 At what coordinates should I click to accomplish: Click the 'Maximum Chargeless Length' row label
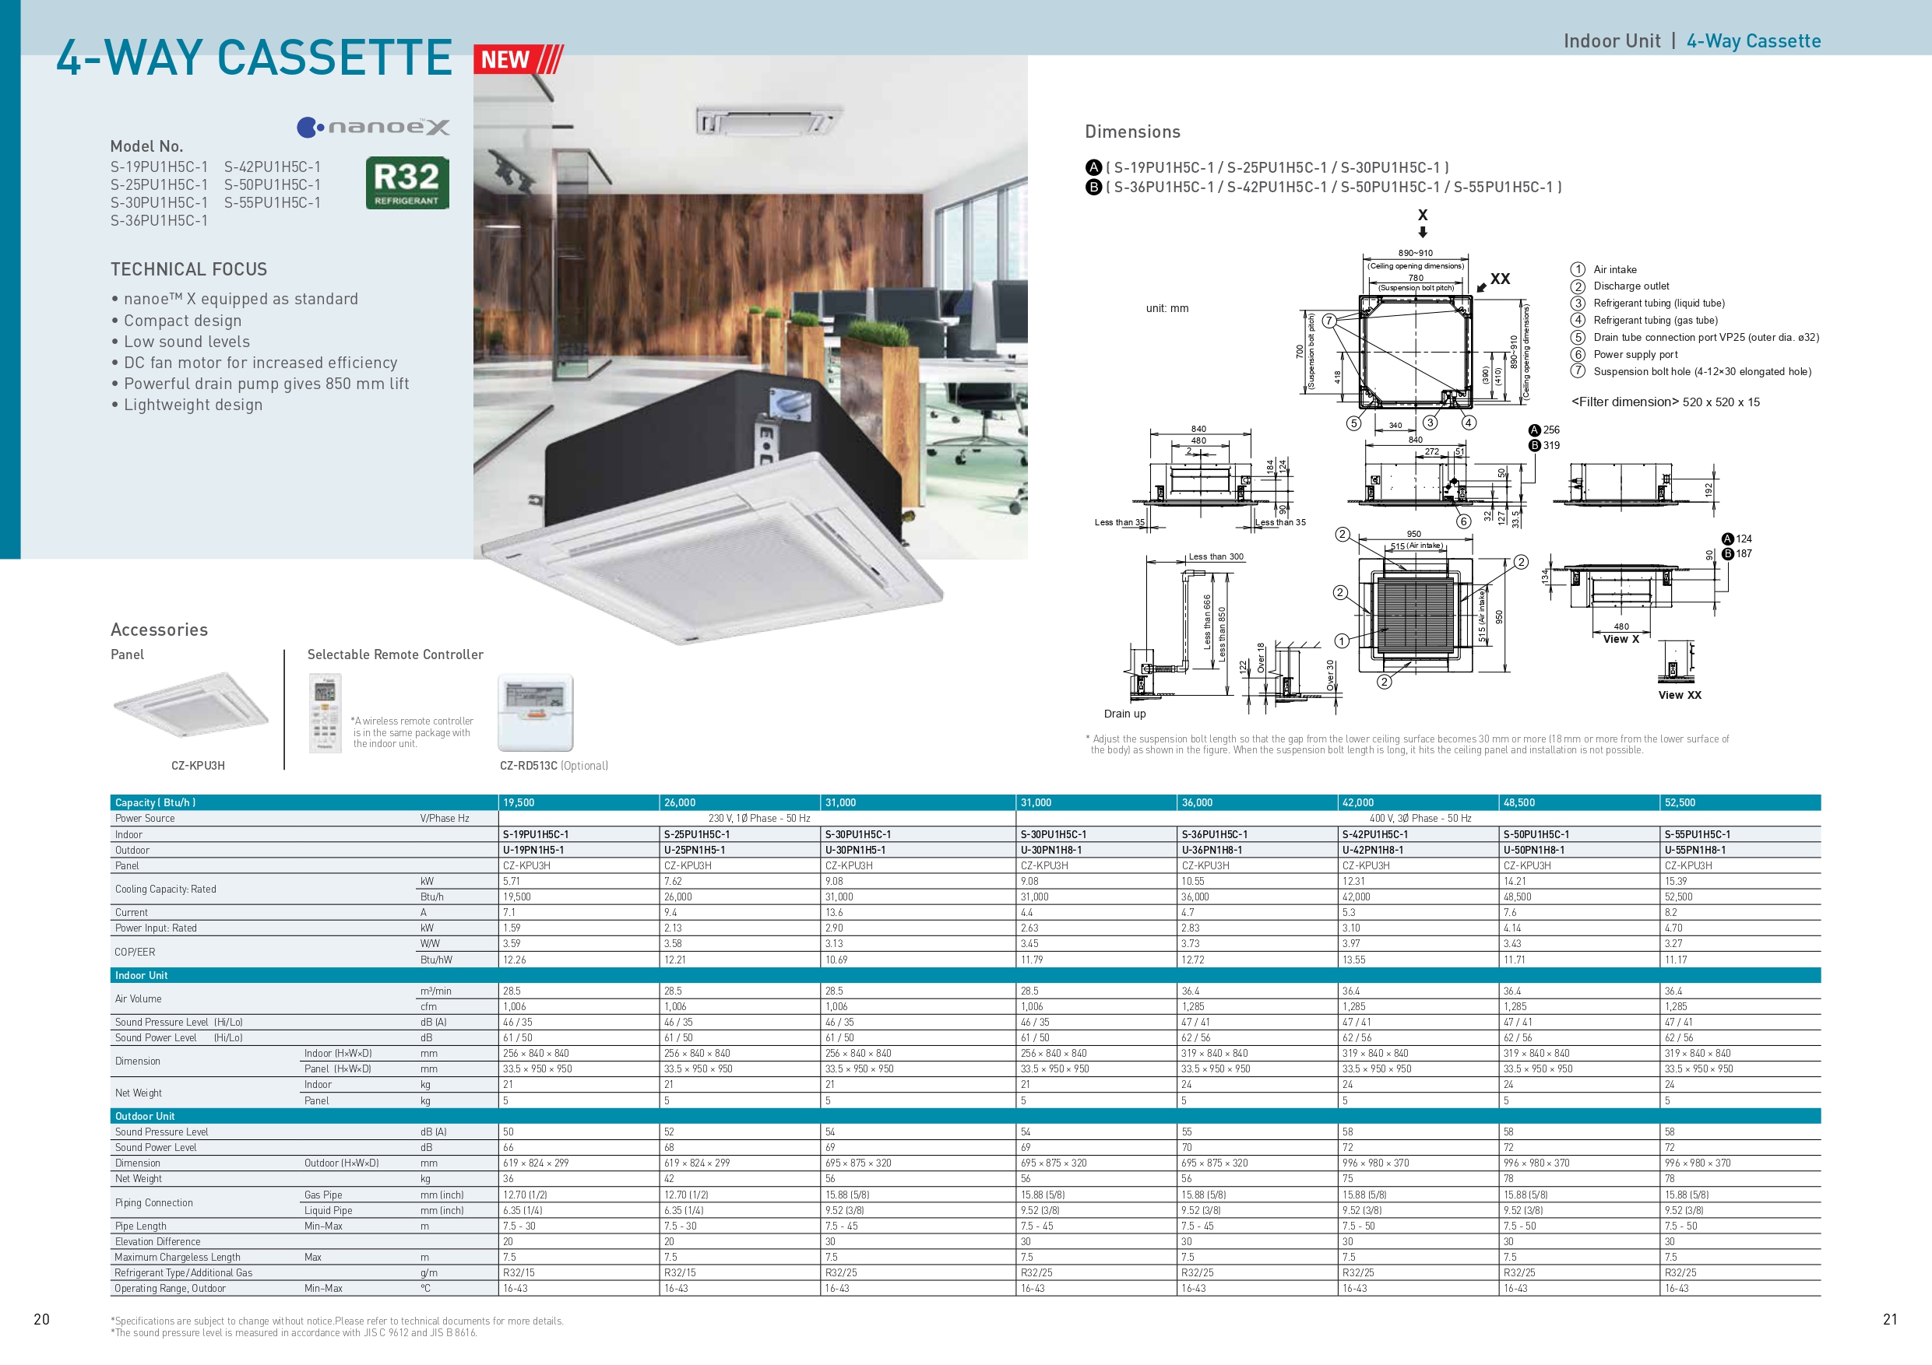pyautogui.click(x=178, y=1258)
